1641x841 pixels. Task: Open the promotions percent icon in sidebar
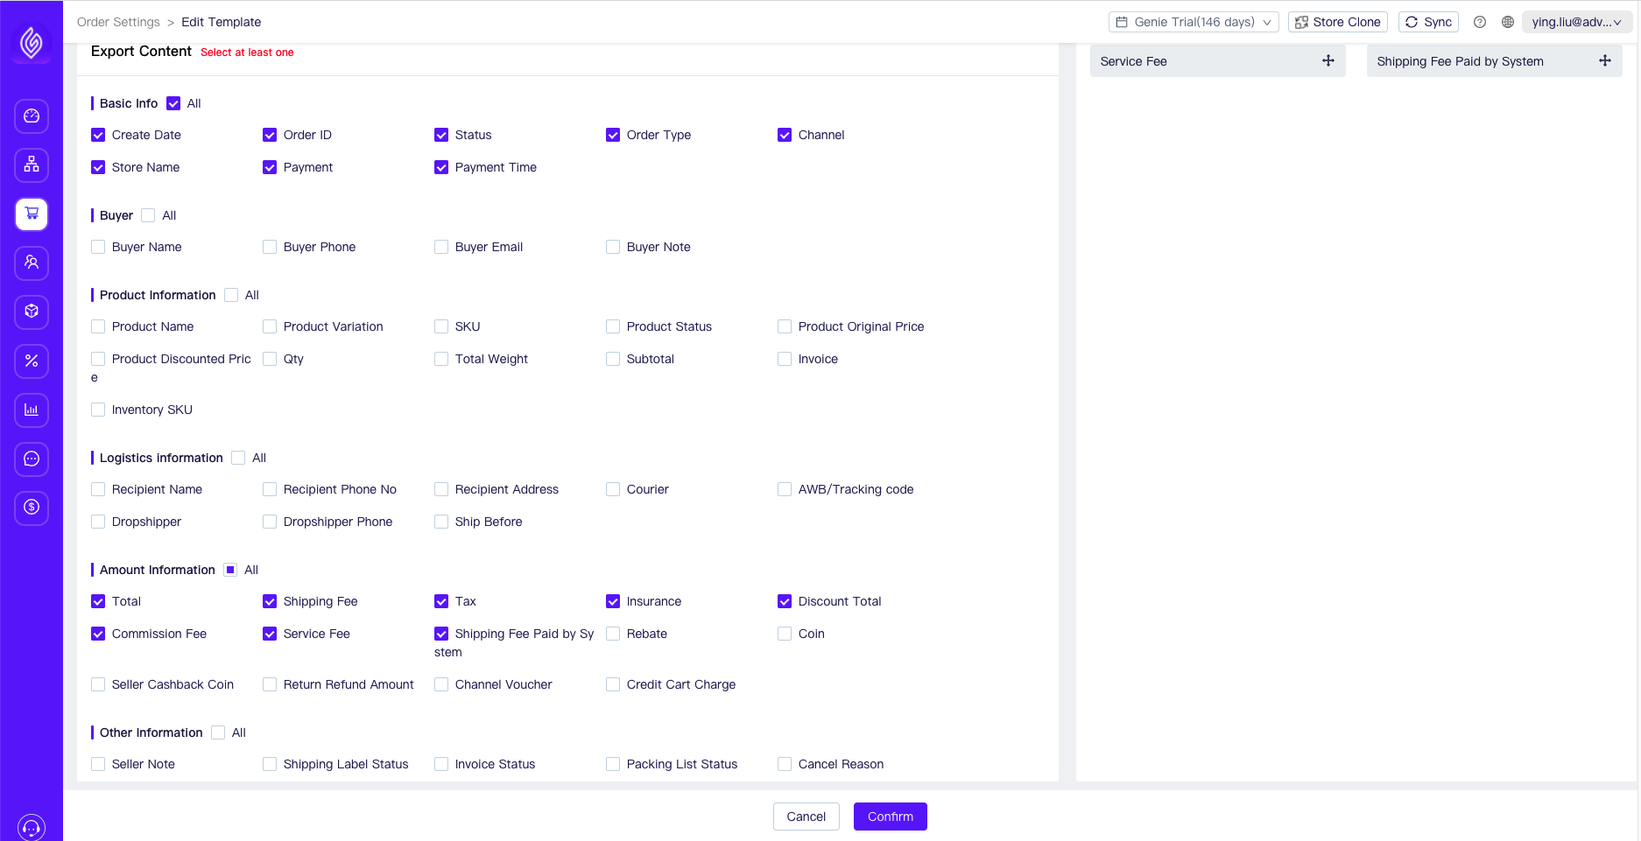[x=32, y=361]
